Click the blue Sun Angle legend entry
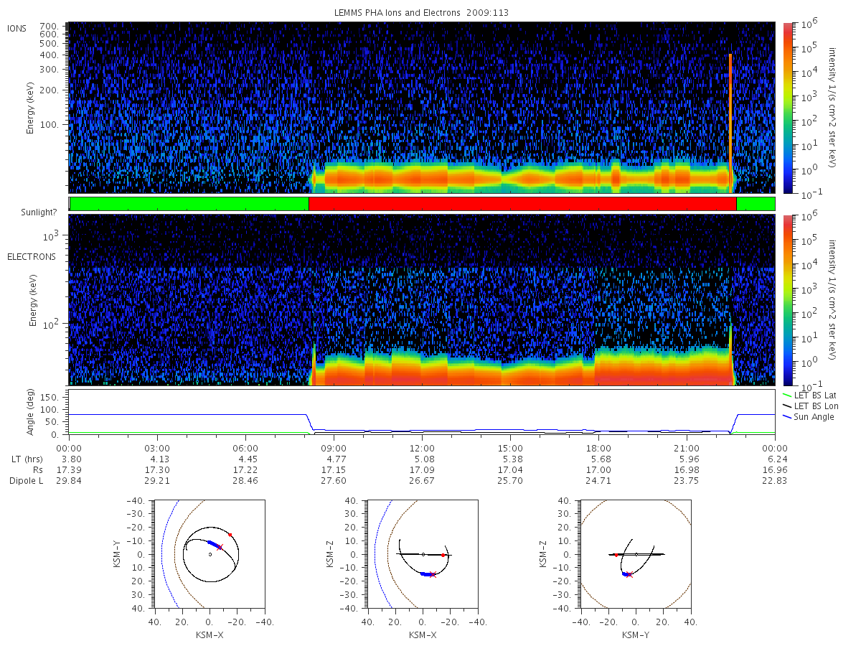Screen dimensions: 861x646 click(x=808, y=417)
